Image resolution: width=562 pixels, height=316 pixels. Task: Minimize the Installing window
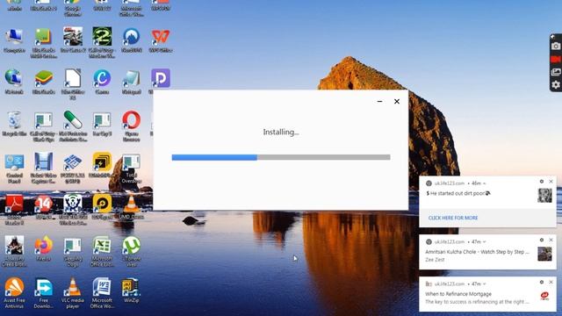[x=379, y=102]
